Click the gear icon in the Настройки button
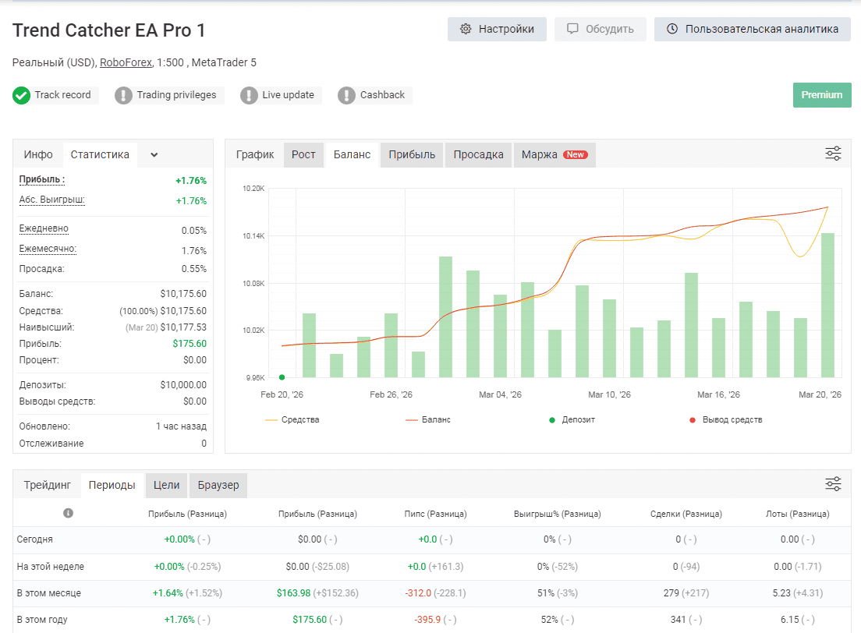The height and width of the screenshot is (633, 861). click(466, 29)
